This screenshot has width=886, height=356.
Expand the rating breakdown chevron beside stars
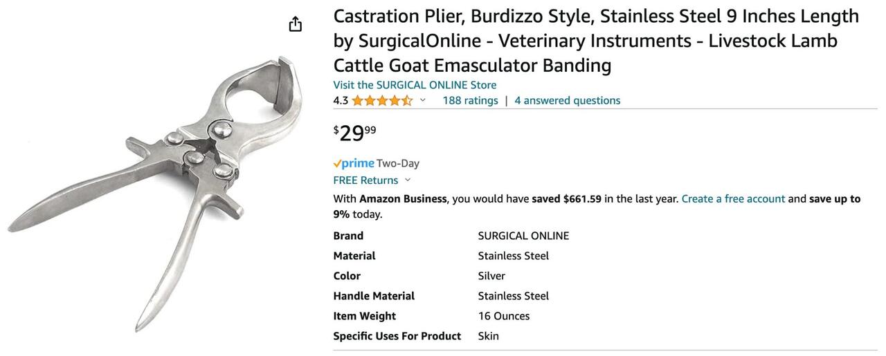423,100
